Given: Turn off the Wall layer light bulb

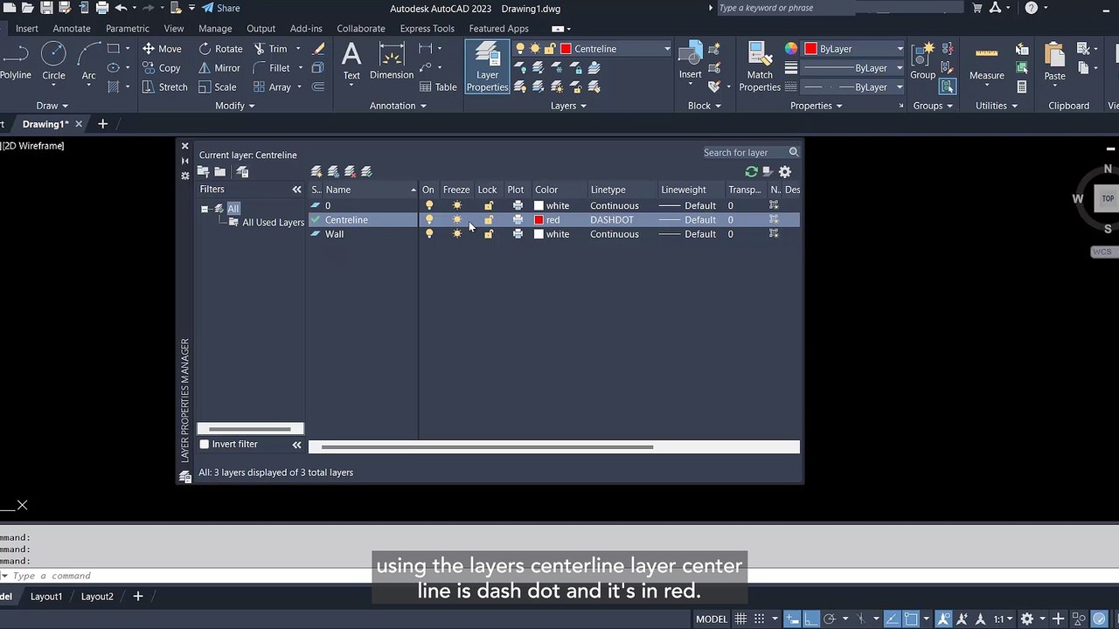Looking at the screenshot, I should click(428, 234).
